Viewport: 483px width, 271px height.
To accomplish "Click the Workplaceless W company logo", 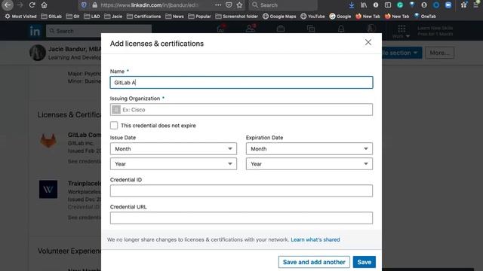I will click(x=48, y=189).
